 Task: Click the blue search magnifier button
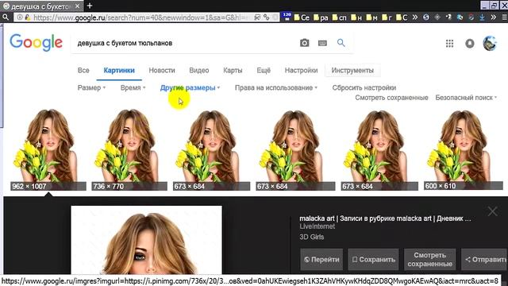[x=341, y=42]
